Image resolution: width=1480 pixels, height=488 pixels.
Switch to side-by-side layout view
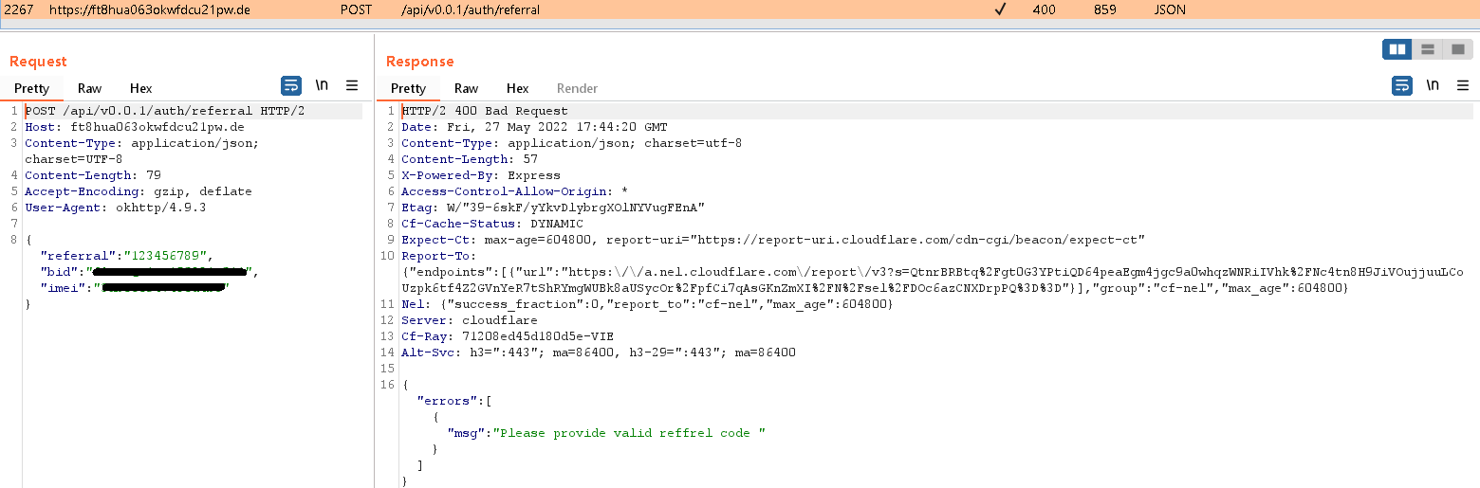pyautogui.click(x=1397, y=49)
